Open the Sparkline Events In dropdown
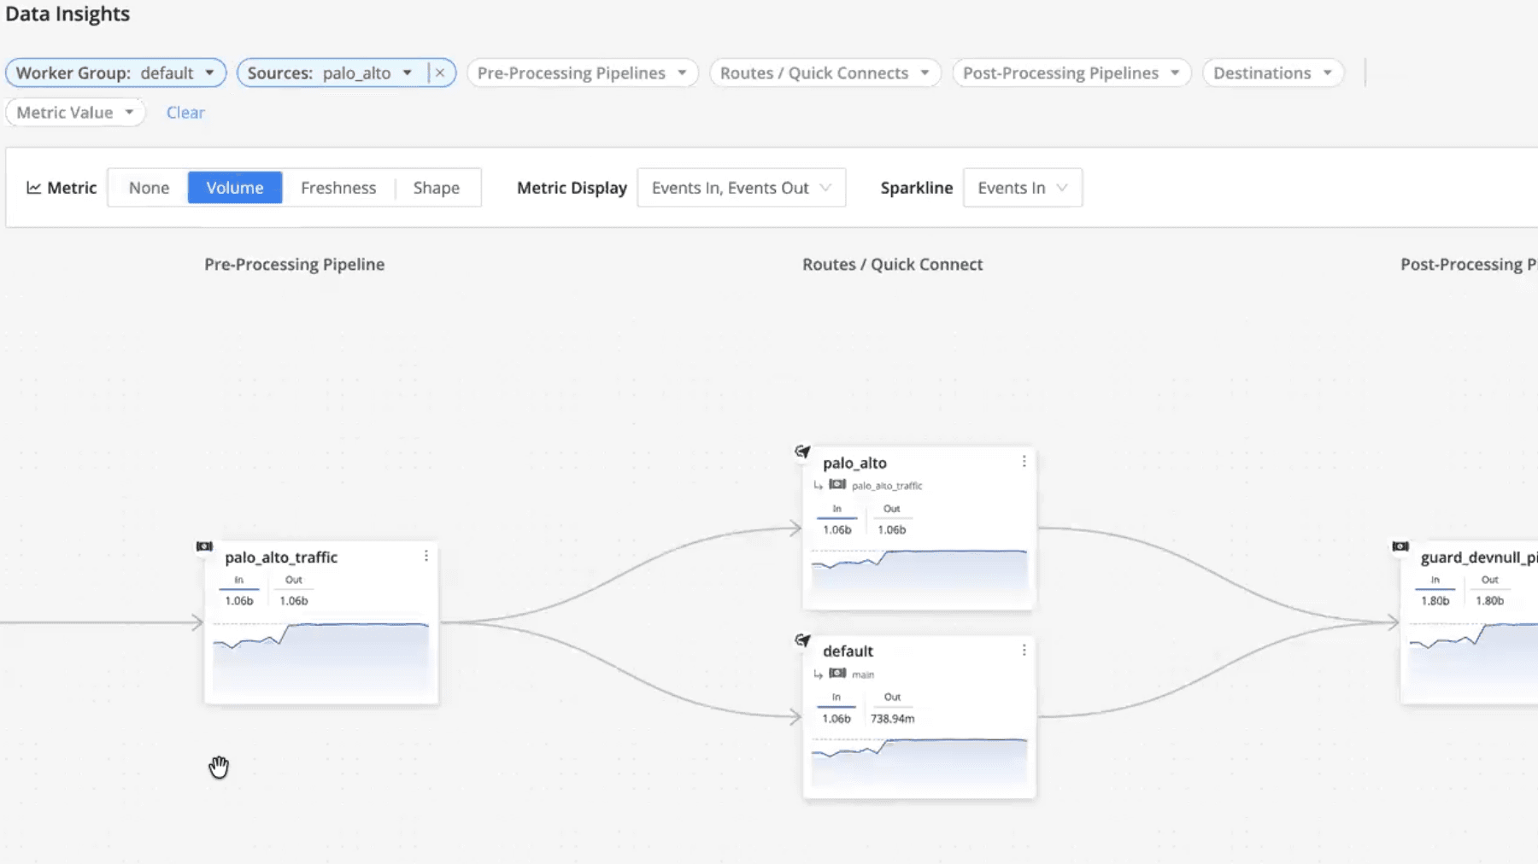 pos(1022,187)
